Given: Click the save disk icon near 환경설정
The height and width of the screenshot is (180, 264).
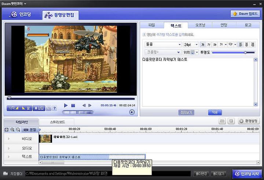Looking at the screenshot, I should (x=231, y=121).
